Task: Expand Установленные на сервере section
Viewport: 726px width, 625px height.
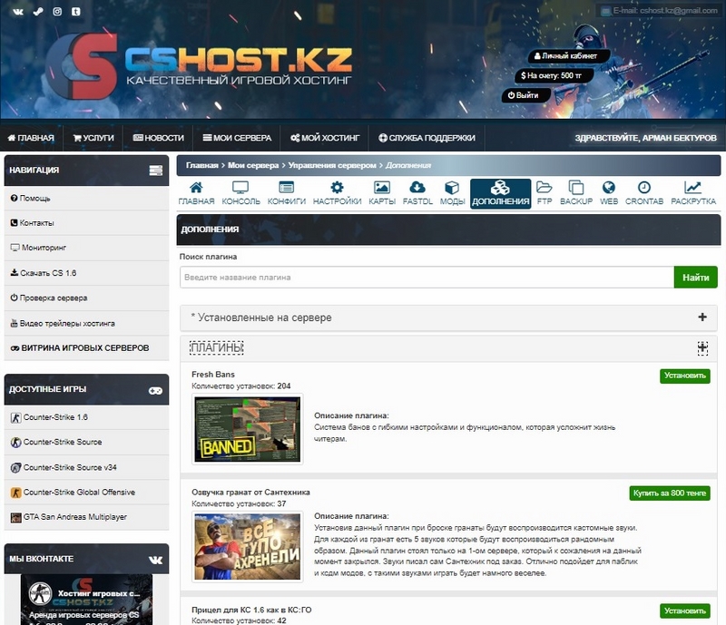Action: click(448, 317)
